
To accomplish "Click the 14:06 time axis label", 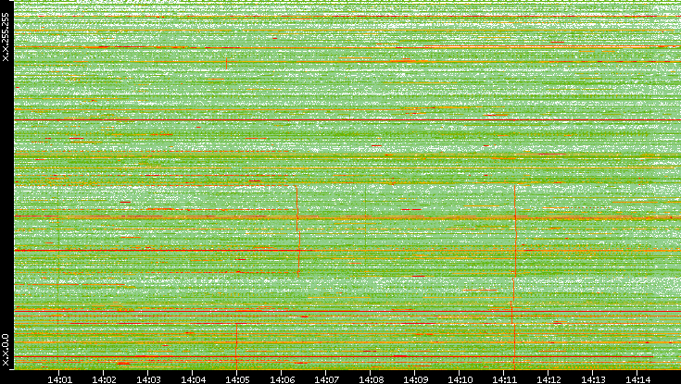I will pyautogui.click(x=282, y=379).
